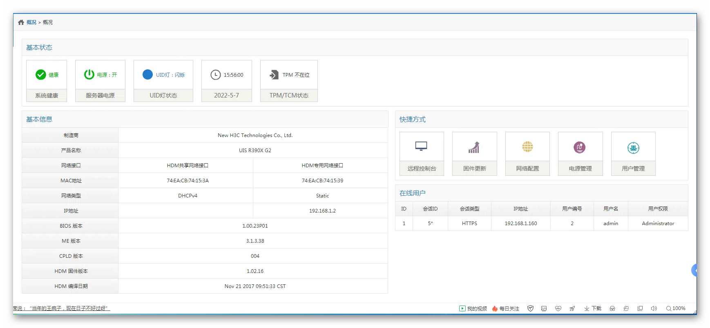Screen dimensions: 710x328
Task: Click the security shield icon in status bar
Action: point(530,308)
